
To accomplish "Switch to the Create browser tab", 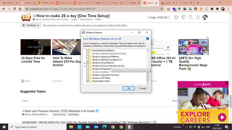I will 133,3.
